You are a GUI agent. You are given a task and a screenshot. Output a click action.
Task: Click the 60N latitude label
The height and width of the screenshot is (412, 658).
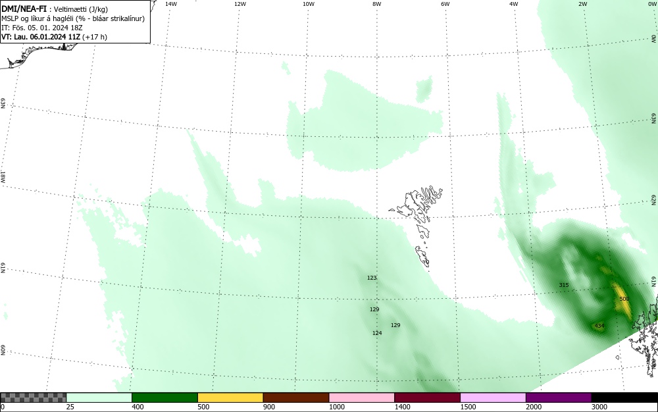[3, 350]
